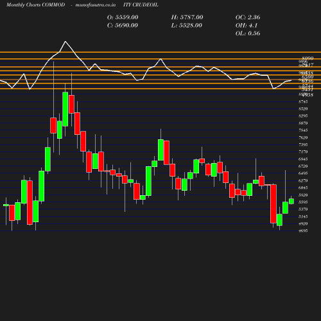Click the 6045 price axis label

click(303, 188)
